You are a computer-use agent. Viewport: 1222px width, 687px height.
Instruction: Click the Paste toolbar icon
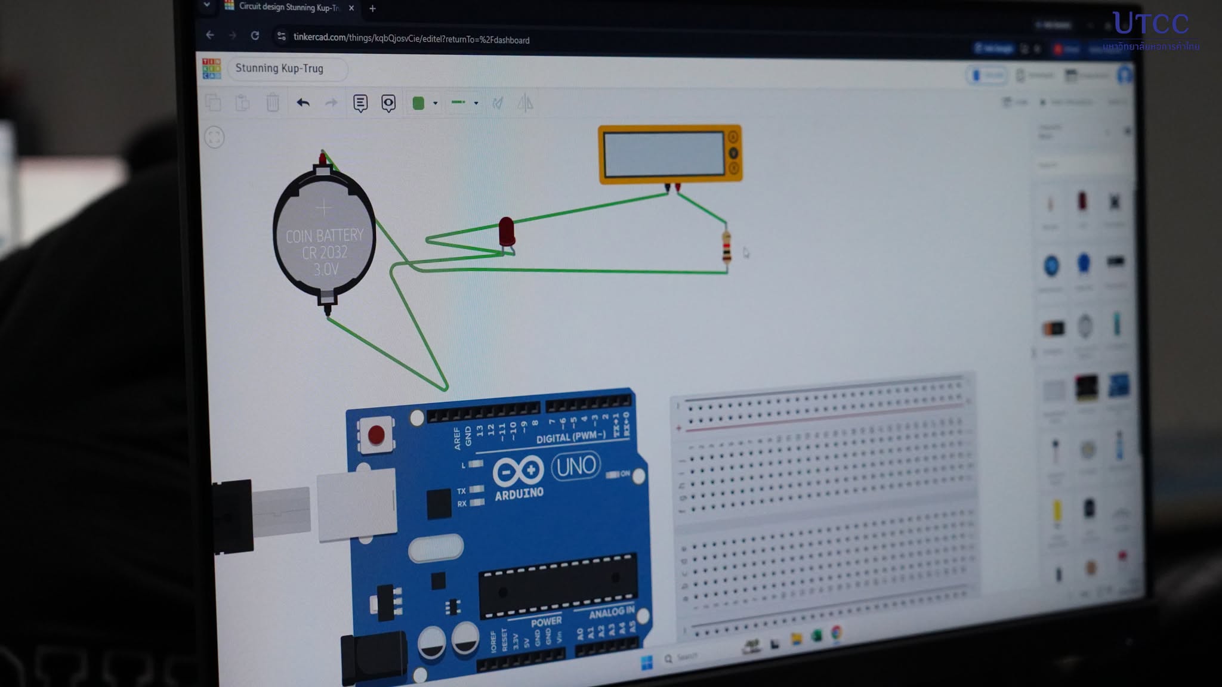(x=242, y=103)
